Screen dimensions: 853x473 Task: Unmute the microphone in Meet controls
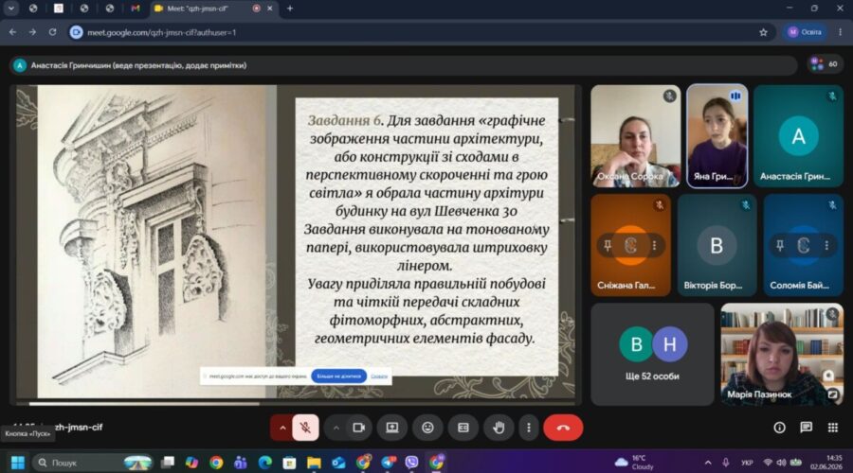coord(305,428)
